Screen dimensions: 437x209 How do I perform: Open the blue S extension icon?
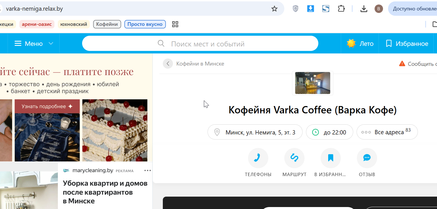pos(326,9)
